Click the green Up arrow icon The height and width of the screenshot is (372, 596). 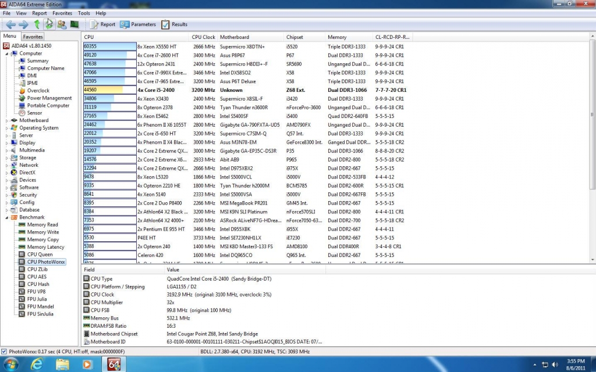(37, 24)
